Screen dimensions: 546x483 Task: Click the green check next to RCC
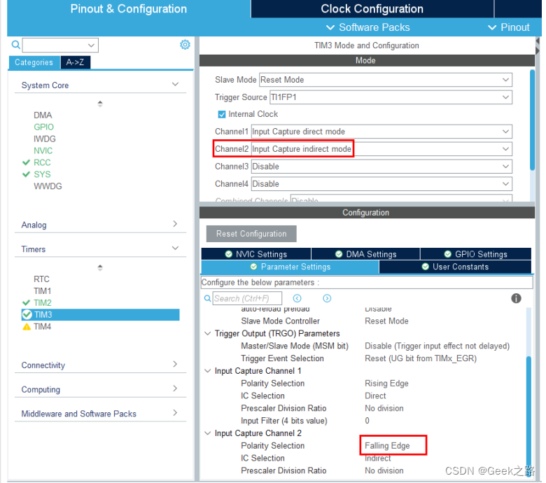click(26, 162)
